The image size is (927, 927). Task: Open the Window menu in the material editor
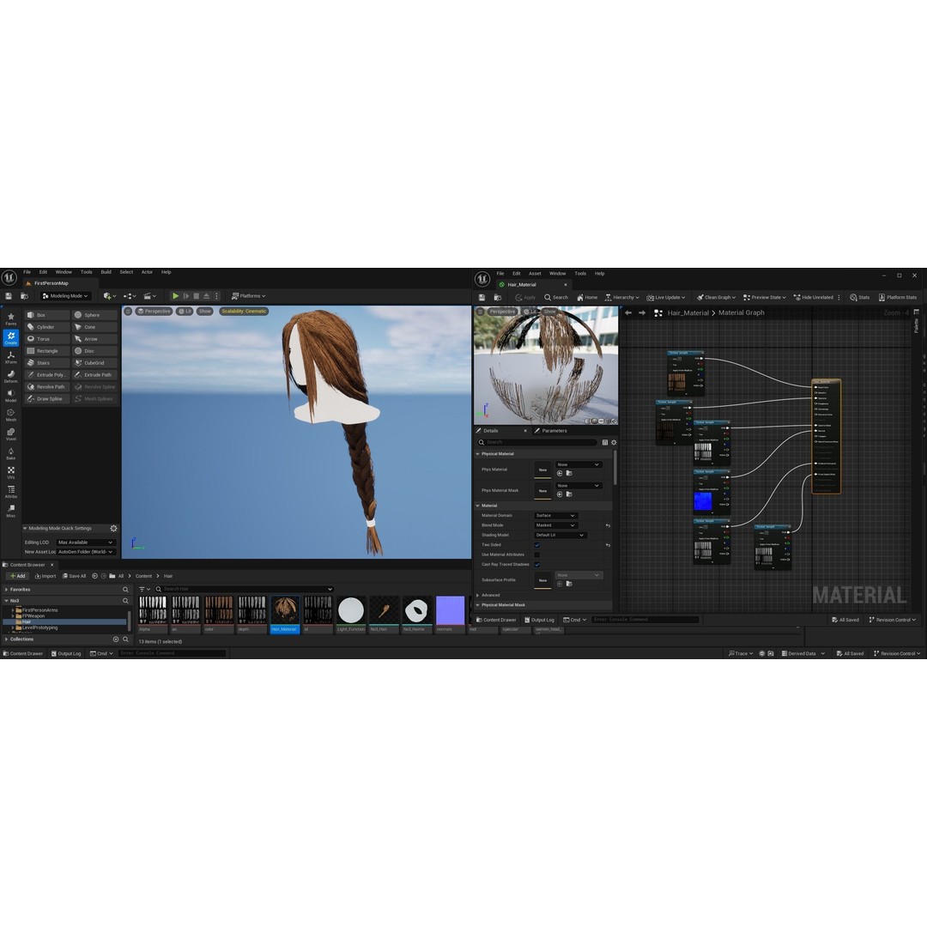556,273
